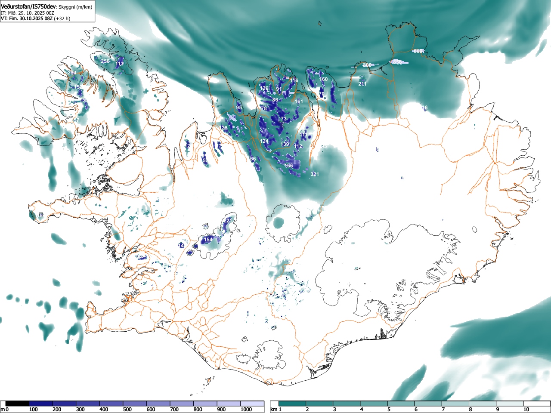Click the 78 visibility value on the map
The image size is (551, 413).
tap(264, 109)
